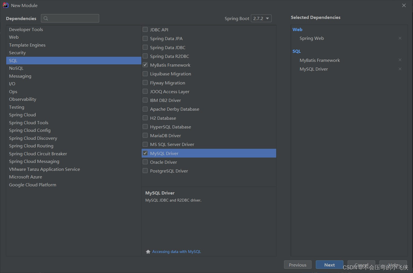Select Spring Cloud Messaging category
Viewport: 413px width, 273px height.
coord(74,161)
